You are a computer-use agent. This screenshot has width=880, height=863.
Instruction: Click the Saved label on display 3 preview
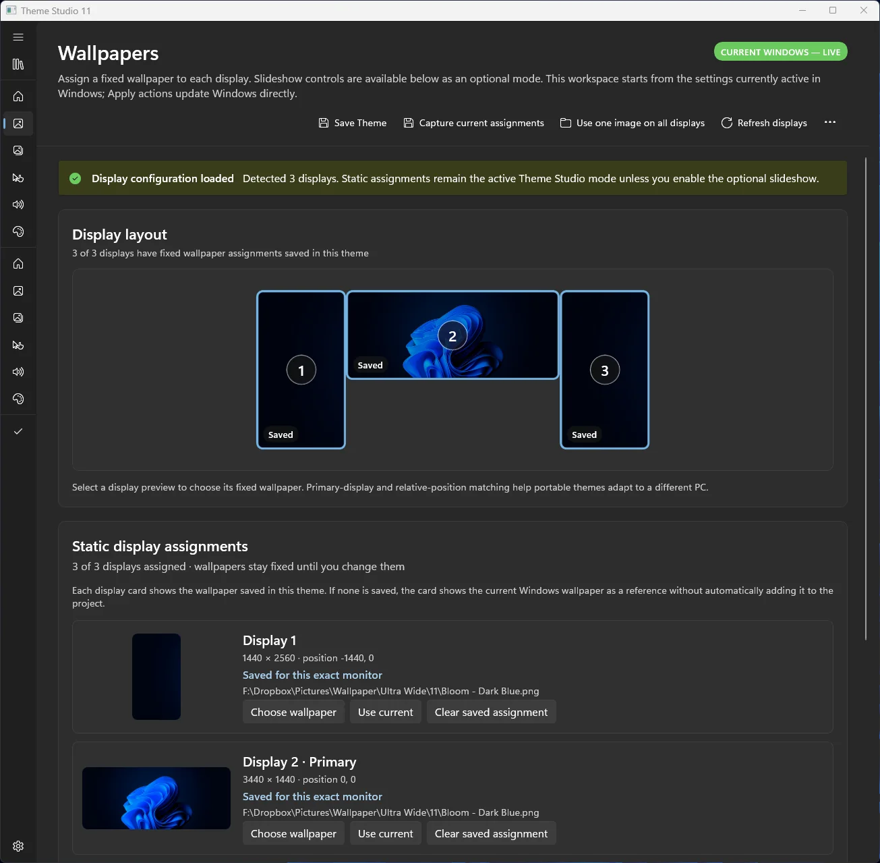pos(585,435)
